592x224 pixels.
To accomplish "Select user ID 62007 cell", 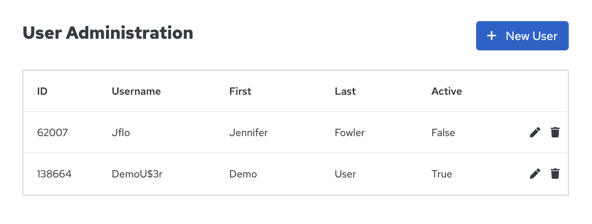I will tap(53, 133).
